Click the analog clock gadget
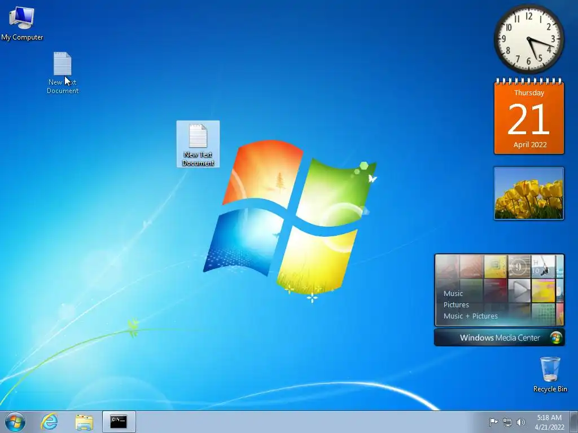 [529, 39]
